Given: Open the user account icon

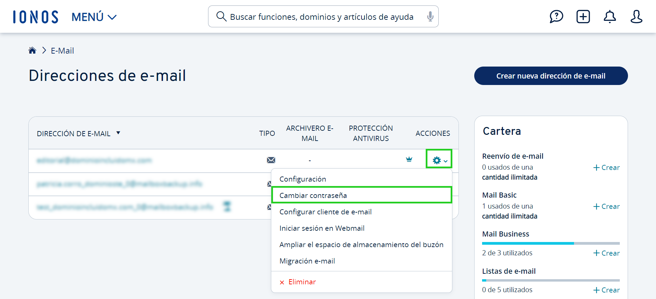Looking at the screenshot, I should coord(636,16).
